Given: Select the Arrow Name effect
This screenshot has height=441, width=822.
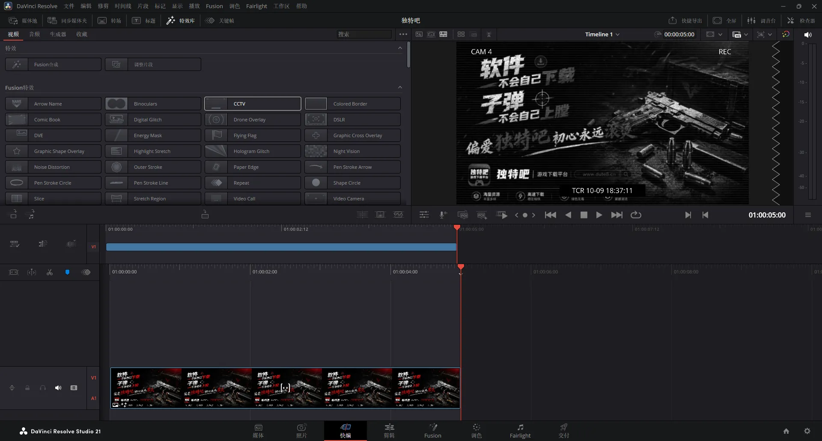Looking at the screenshot, I should 53,104.
